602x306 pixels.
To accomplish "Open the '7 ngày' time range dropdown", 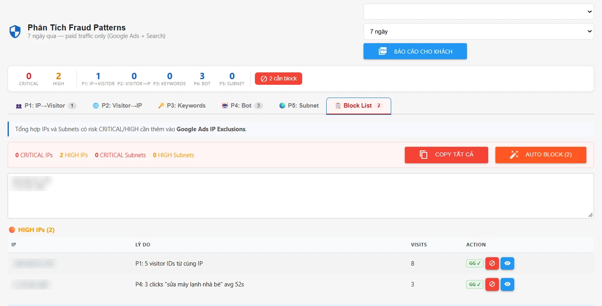I will [x=479, y=31].
